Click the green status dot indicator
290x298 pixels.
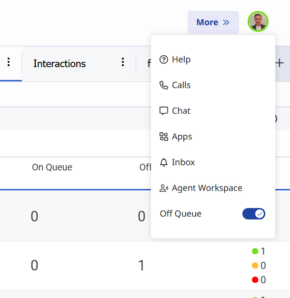tap(255, 251)
